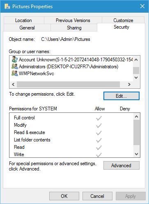This screenshot has width=149, height=204.
Task: Switch to the Previous Versions tab
Action: [x=73, y=20]
